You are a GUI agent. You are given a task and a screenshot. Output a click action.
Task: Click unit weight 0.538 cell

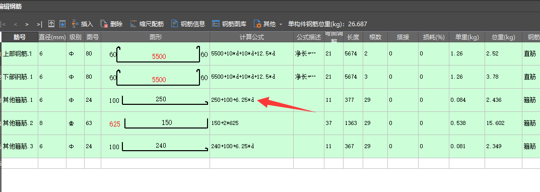(467, 123)
